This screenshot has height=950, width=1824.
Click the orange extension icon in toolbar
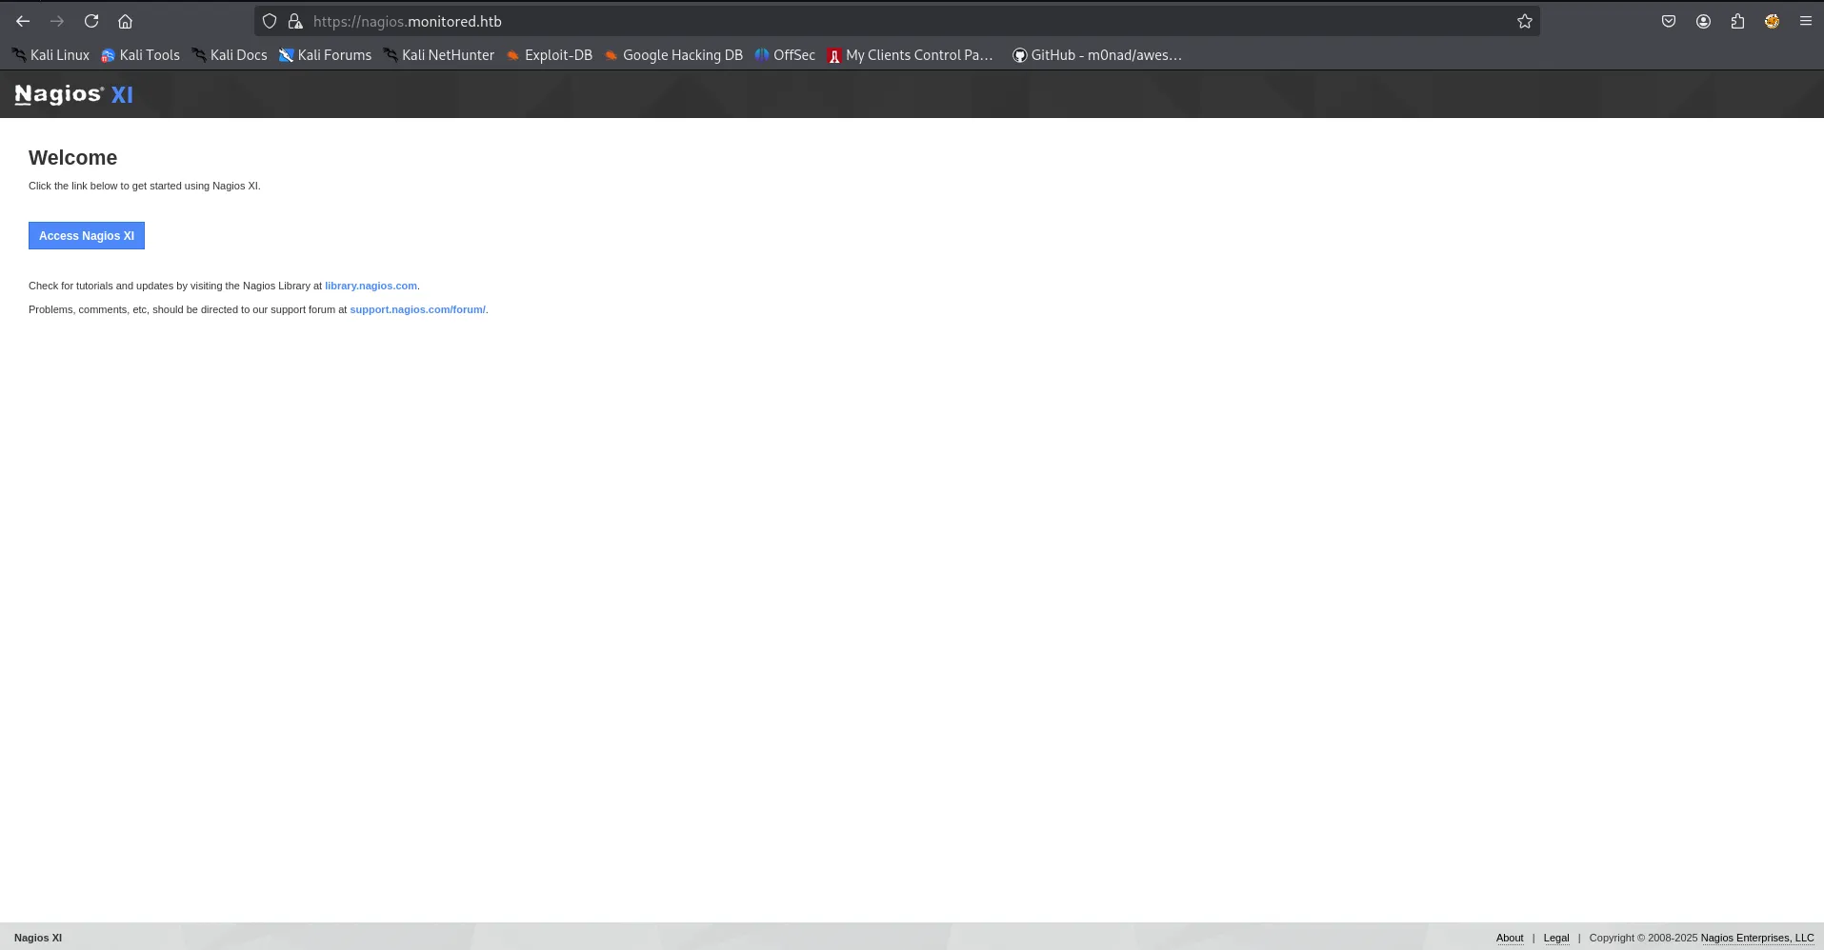tap(1772, 21)
